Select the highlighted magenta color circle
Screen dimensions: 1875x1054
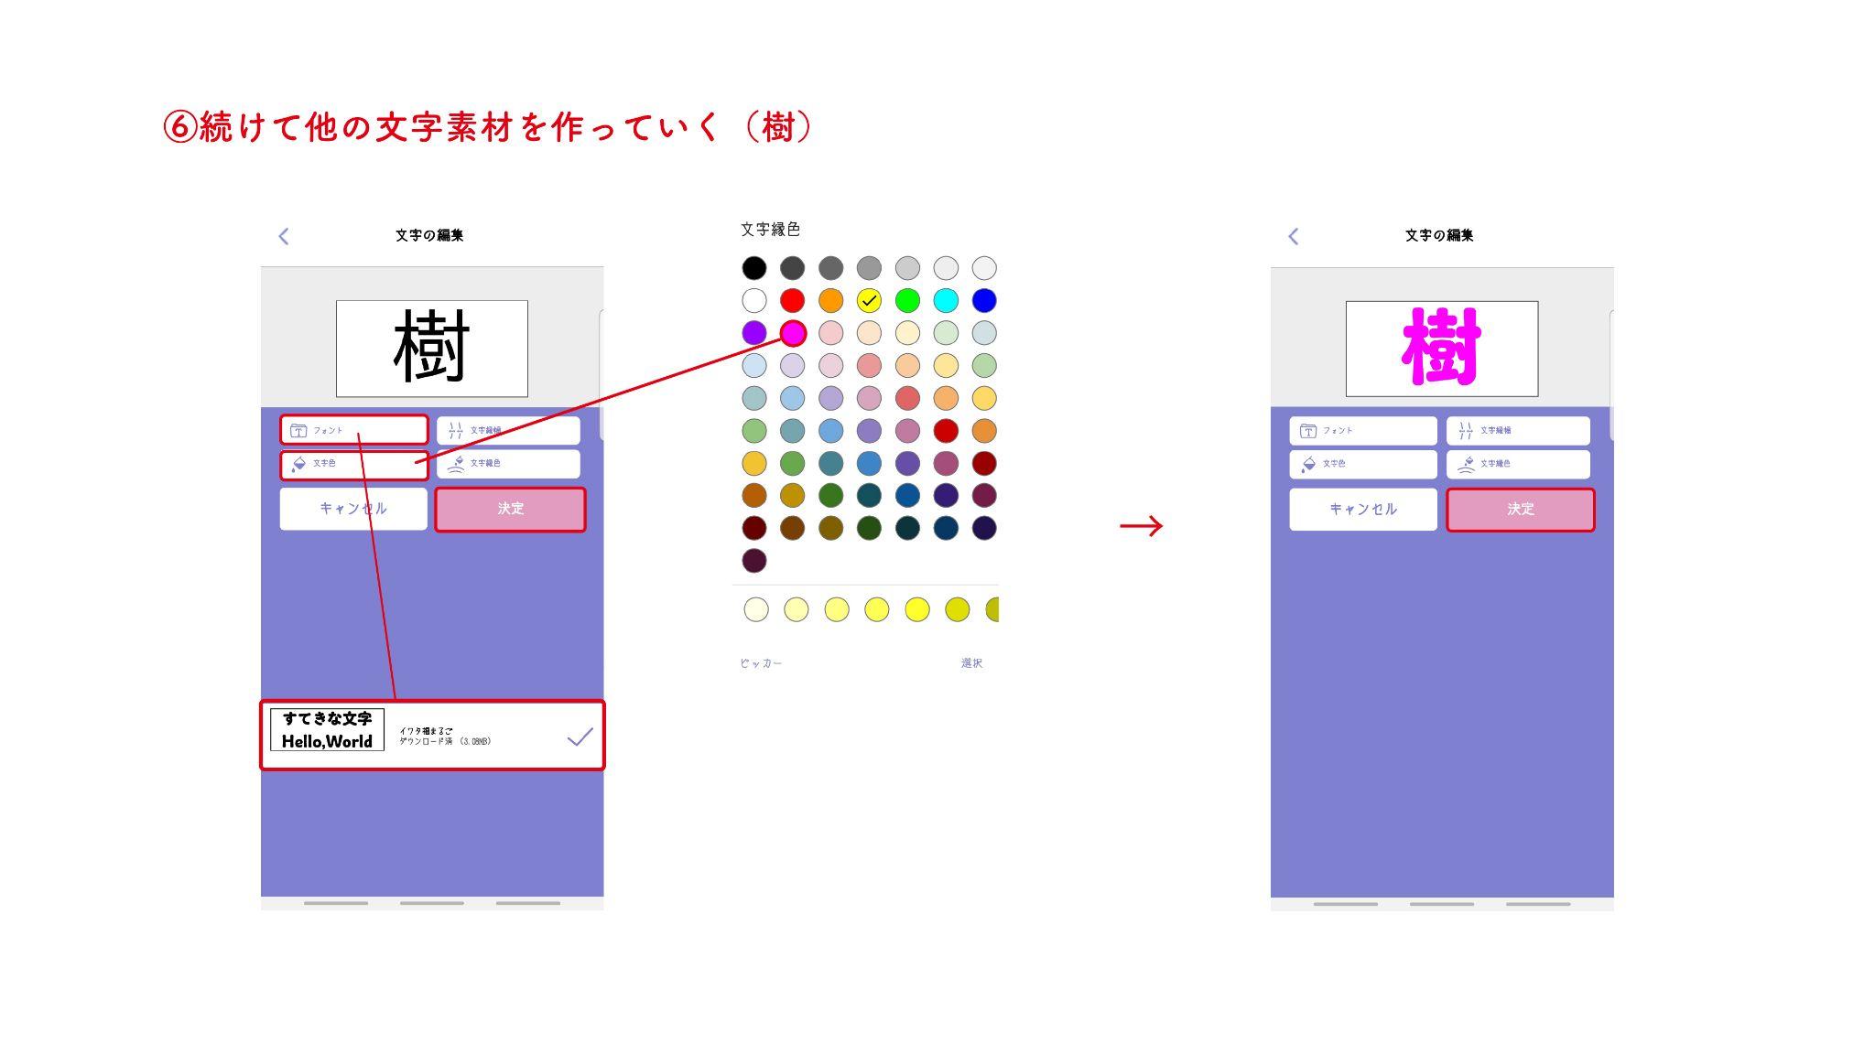pos(793,333)
